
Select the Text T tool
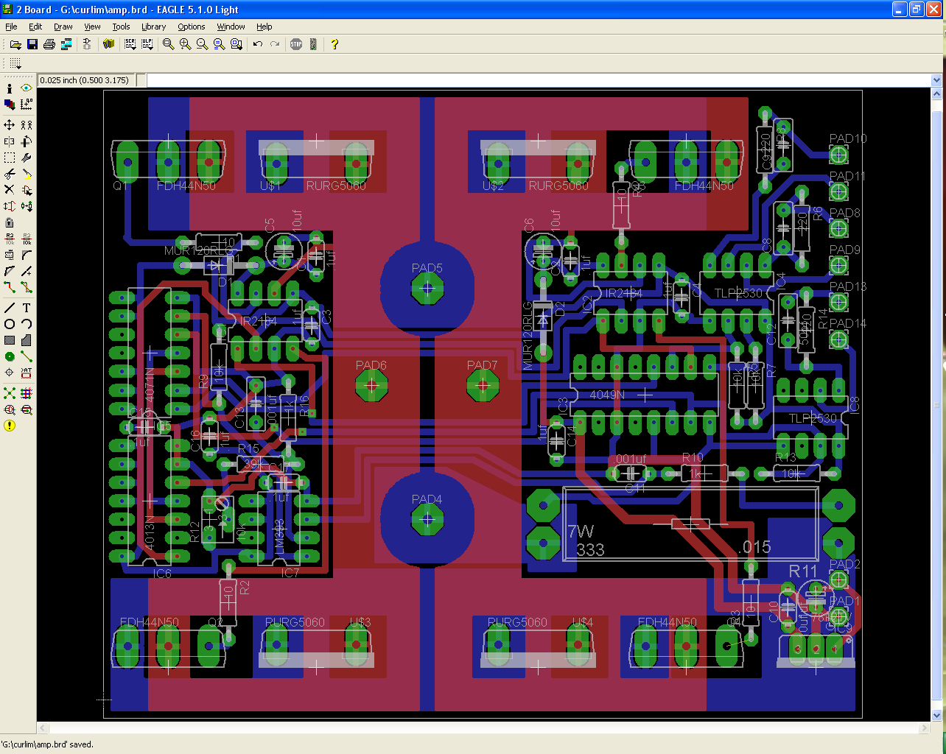[27, 308]
